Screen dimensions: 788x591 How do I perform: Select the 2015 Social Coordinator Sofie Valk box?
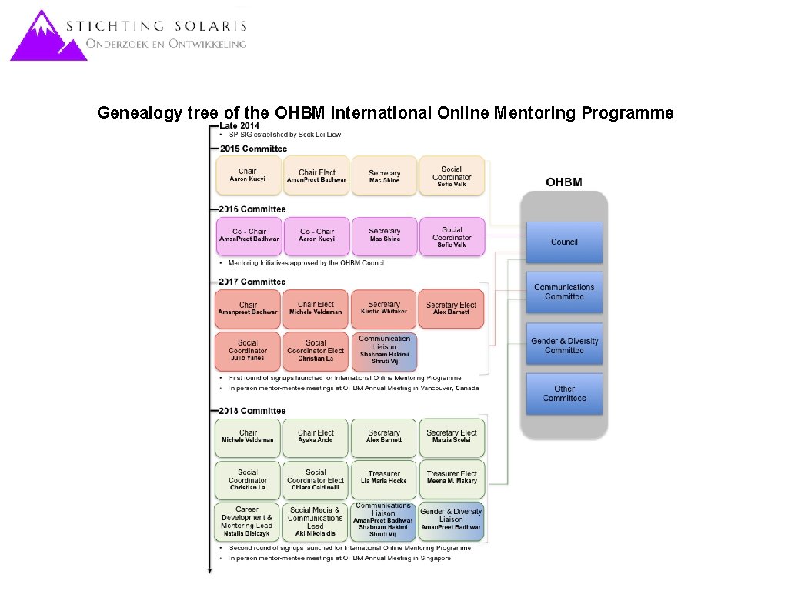click(452, 175)
